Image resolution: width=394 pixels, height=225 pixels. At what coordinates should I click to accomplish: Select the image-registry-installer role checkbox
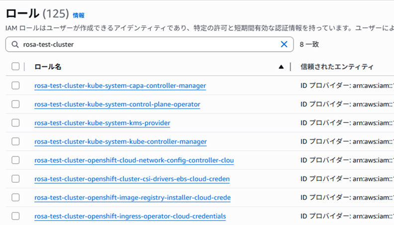[15, 198]
